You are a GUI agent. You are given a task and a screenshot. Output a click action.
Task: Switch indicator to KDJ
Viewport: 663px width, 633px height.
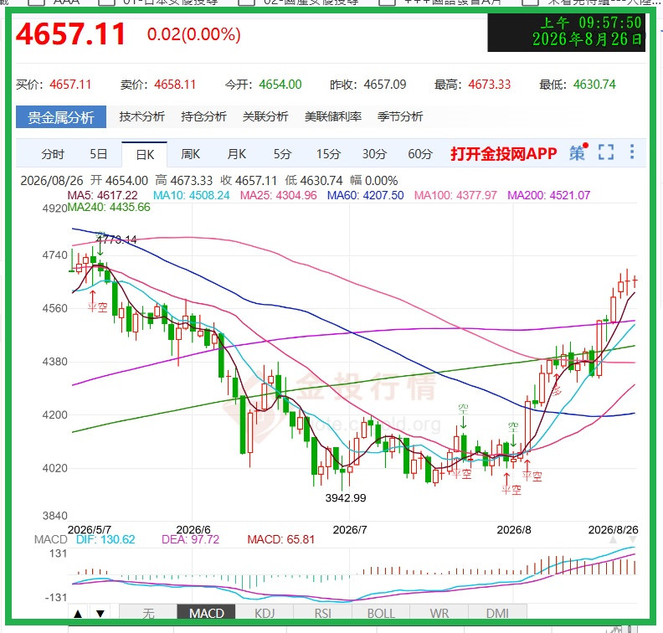(x=265, y=613)
